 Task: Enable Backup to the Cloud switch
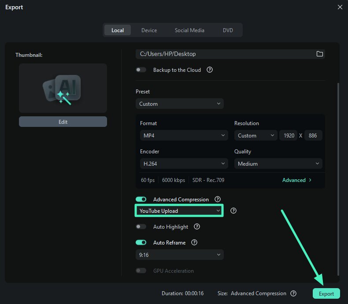coord(141,70)
